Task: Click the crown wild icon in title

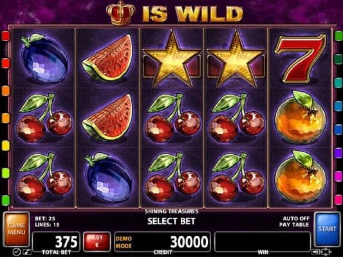Action: 120,12
